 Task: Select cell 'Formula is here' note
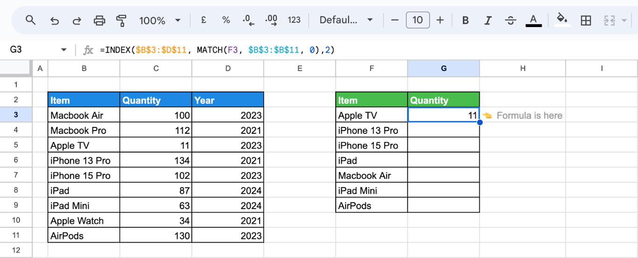coord(522,115)
